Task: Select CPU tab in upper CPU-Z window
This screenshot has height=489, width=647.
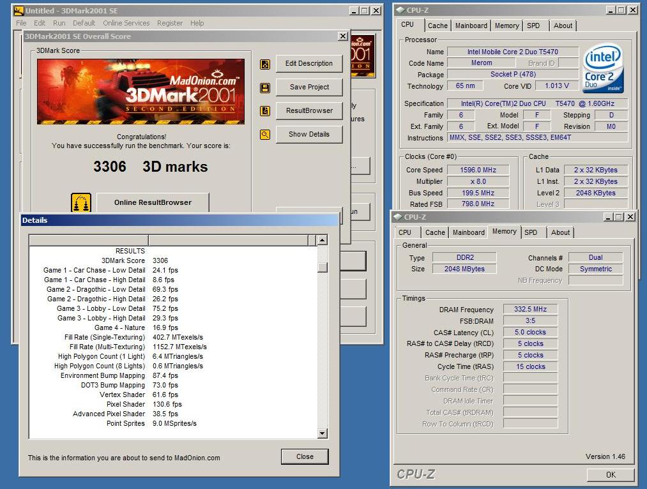Action: click(x=407, y=24)
